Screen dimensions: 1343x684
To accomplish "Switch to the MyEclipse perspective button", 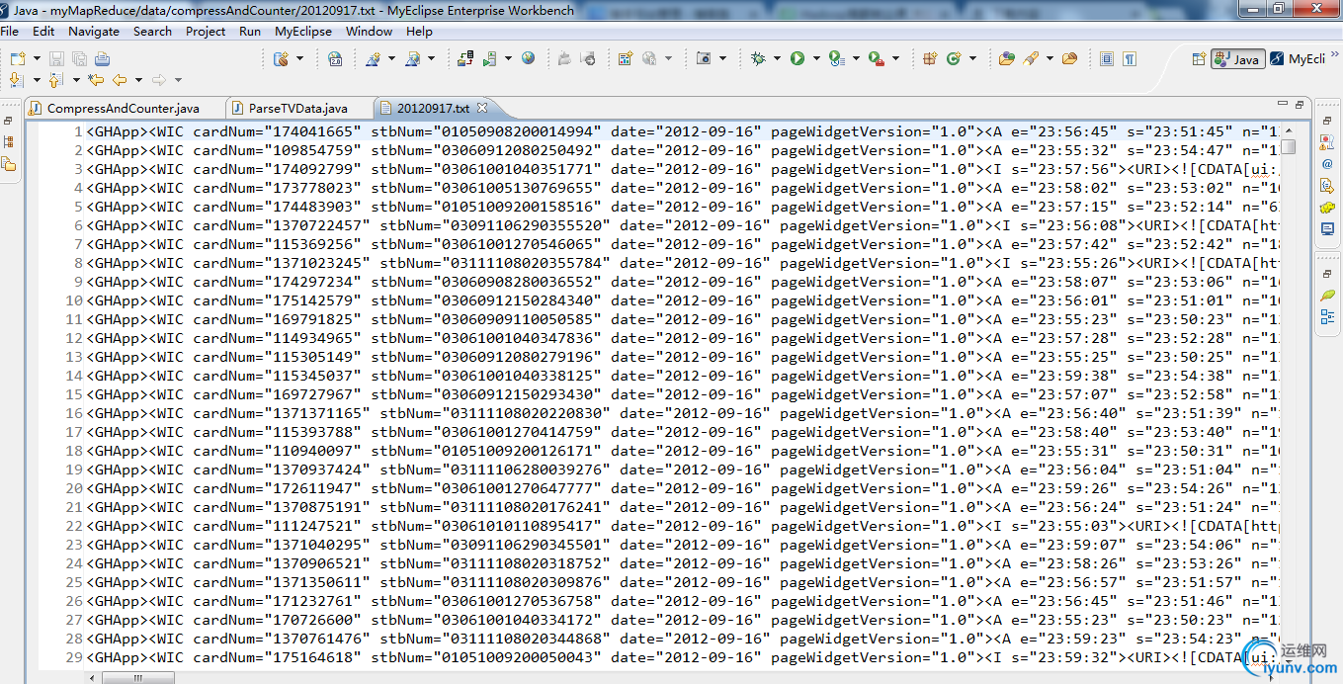I will pyautogui.click(x=1297, y=59).
